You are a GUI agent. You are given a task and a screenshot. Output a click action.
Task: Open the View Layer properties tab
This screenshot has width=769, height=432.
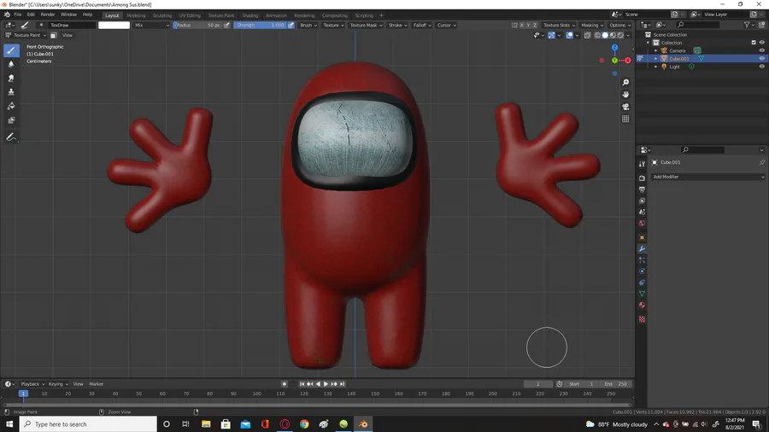click(642, 201)
